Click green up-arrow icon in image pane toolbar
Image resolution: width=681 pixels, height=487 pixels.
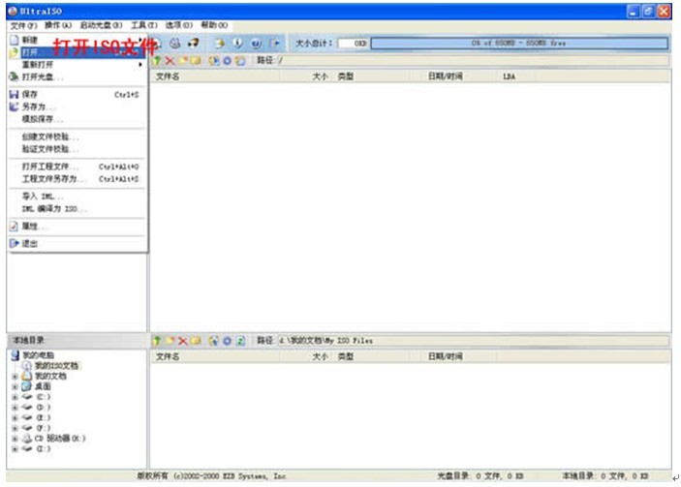(157, 61)
